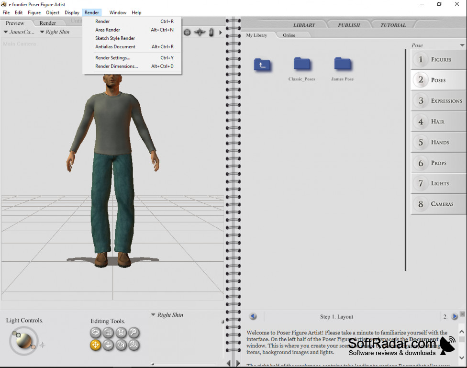Image resolution: width=467 pixels, height=368 pixels.
Task: Open the 4 Hair library category
Action: click(x=439, y=122)
